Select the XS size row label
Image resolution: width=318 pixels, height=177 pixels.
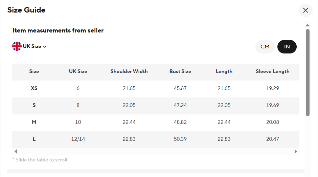point(34,88)
